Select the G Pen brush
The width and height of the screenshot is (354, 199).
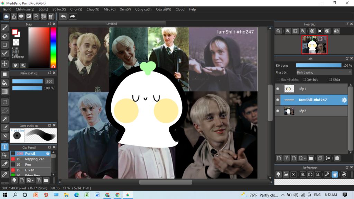click(x=30, y=170)
